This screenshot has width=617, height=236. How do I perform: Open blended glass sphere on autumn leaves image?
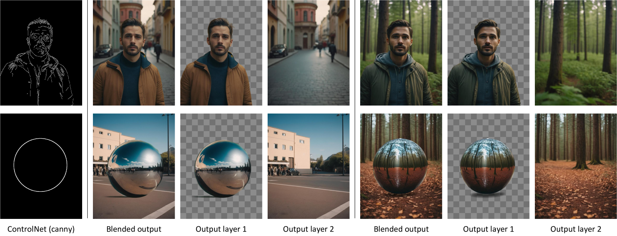pos(401,166)
